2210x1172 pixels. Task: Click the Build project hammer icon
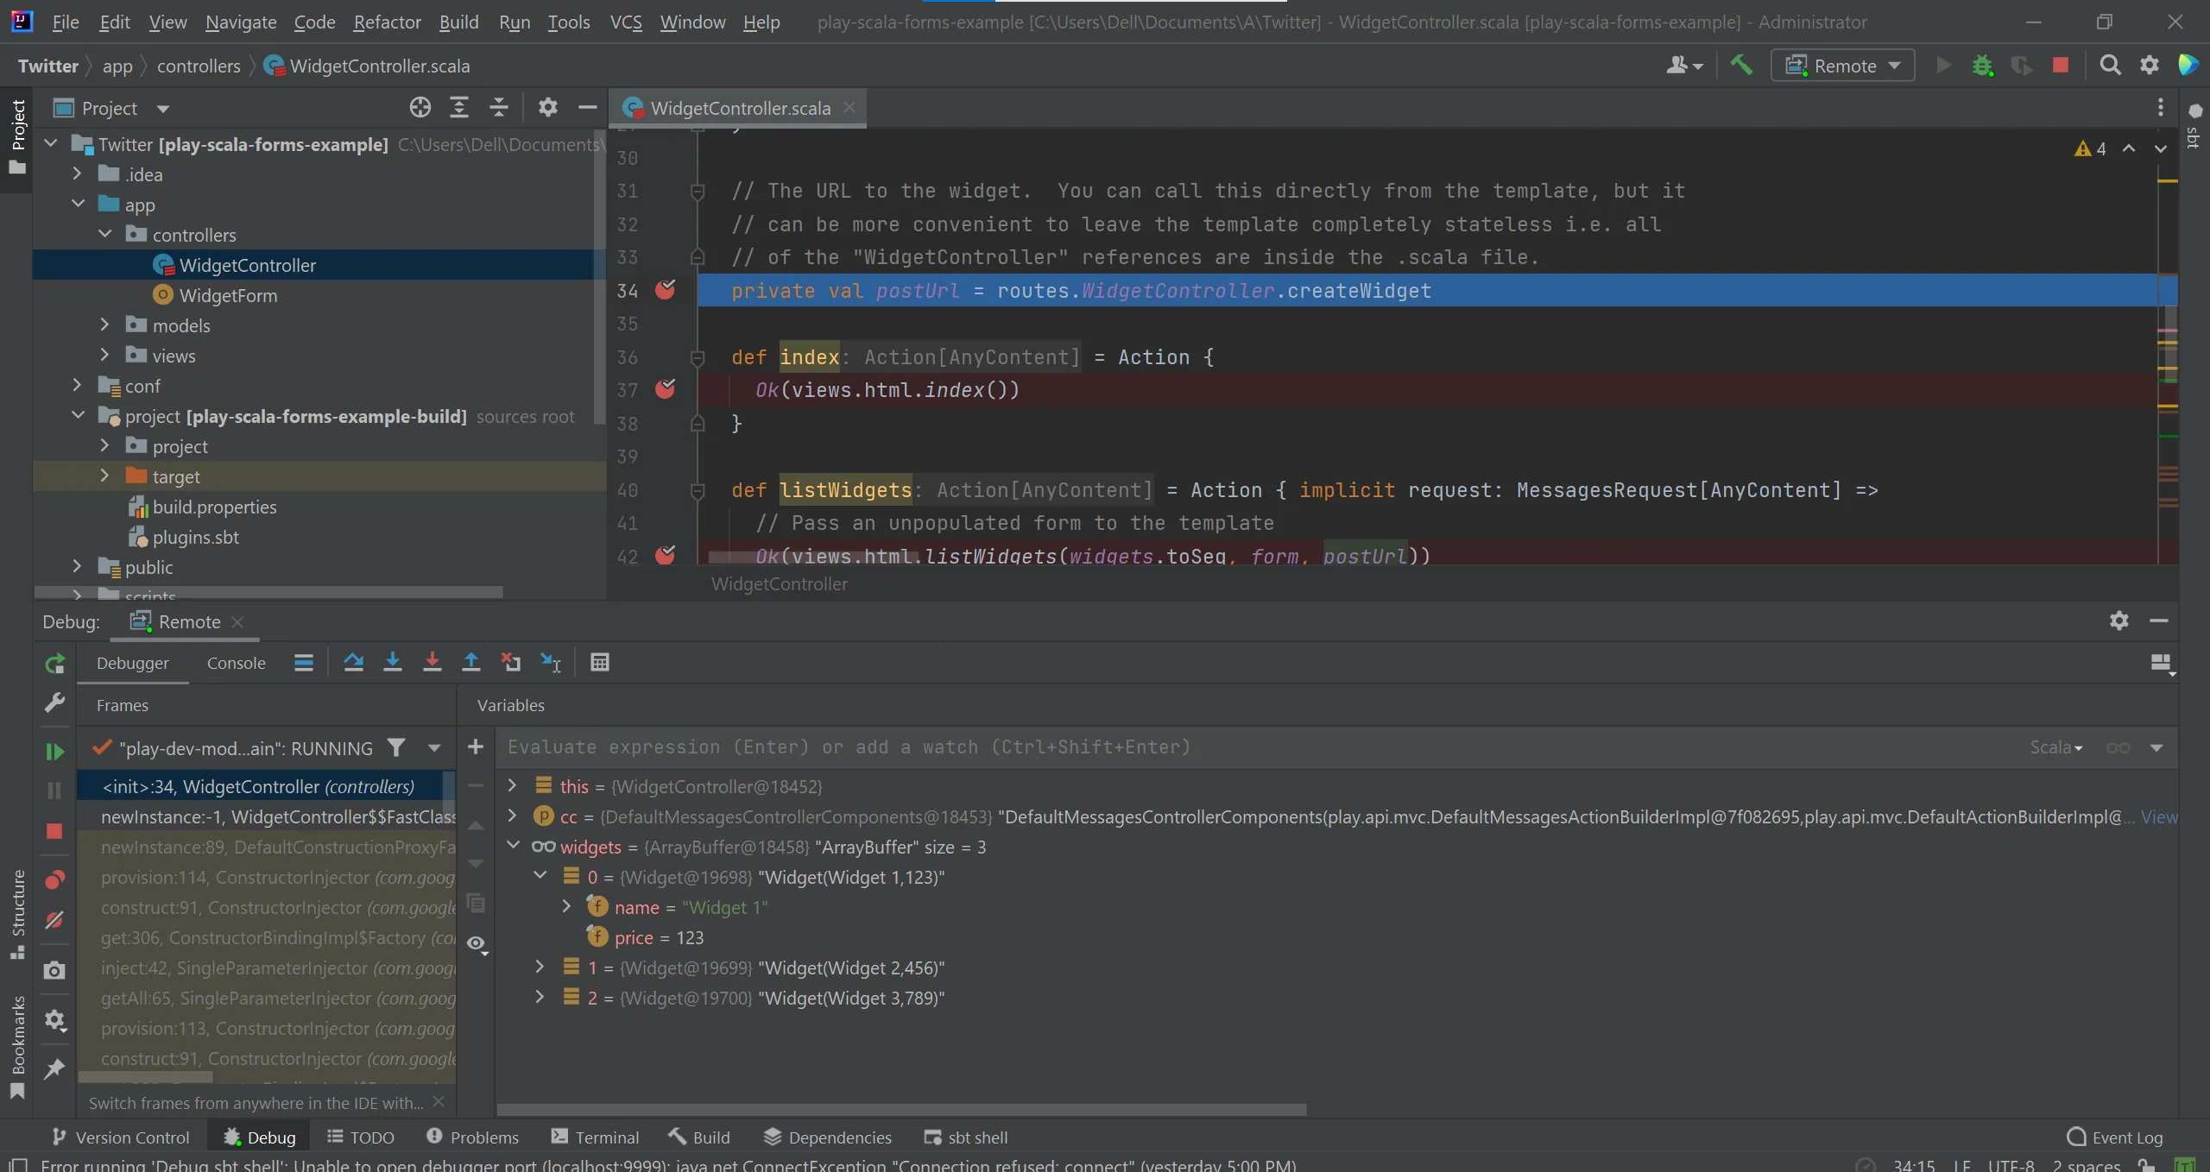click(1741, 66)
